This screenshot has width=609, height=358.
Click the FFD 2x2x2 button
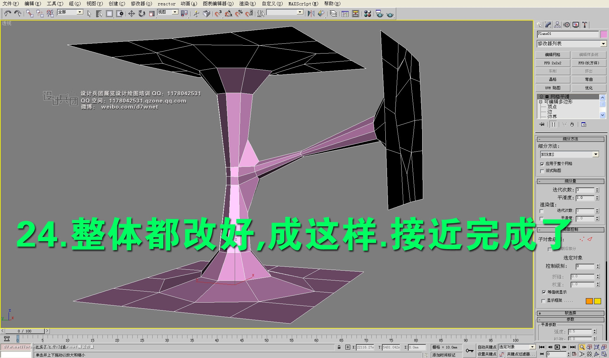click(553, 63)
